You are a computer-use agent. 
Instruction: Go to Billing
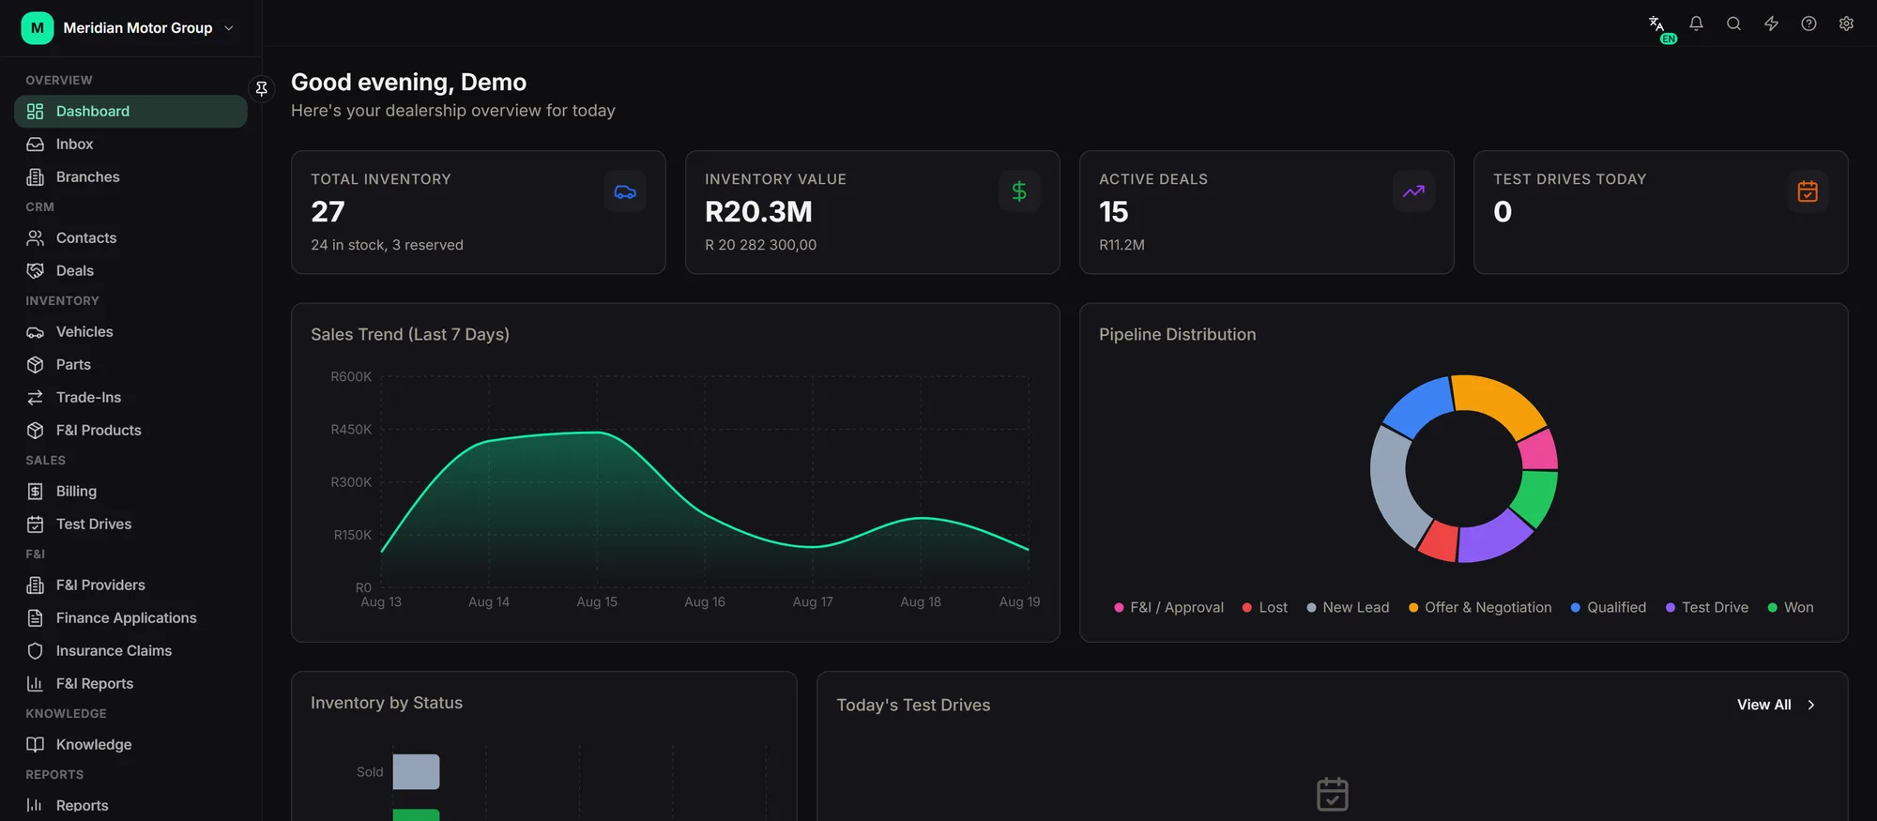point(130,491)
